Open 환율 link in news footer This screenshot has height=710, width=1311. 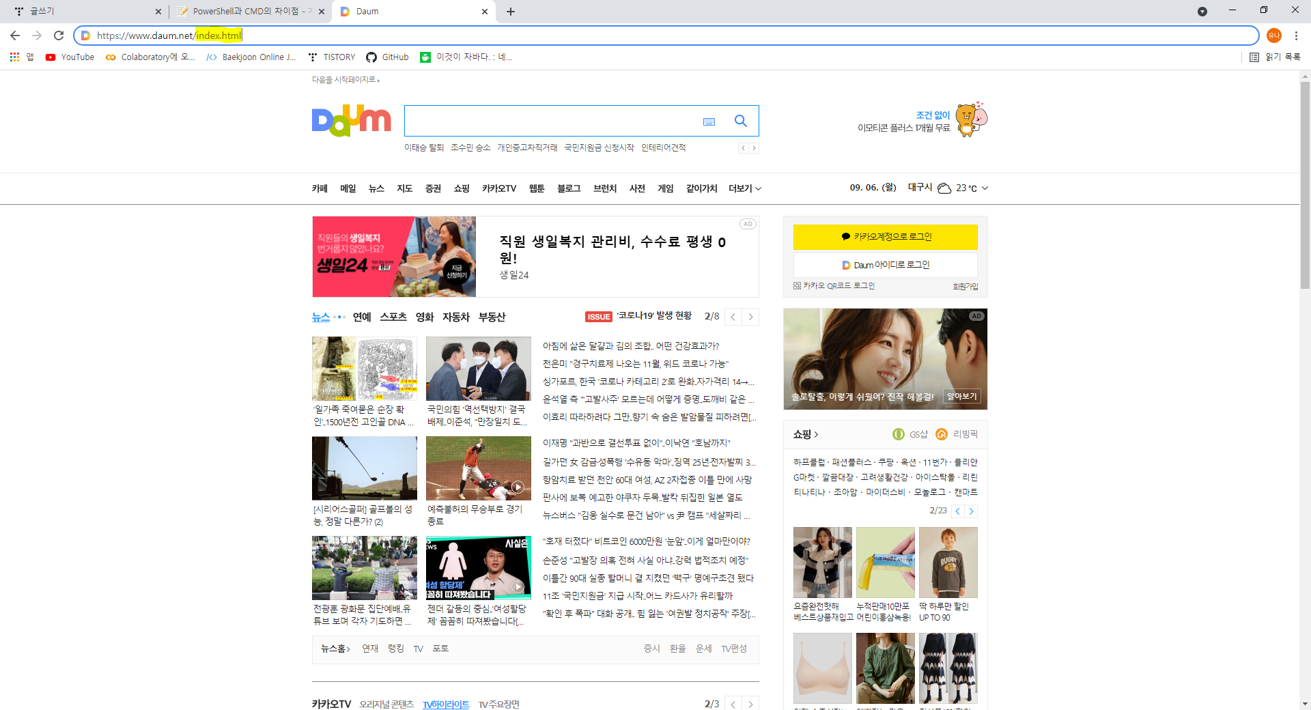(x=677, y=649)
